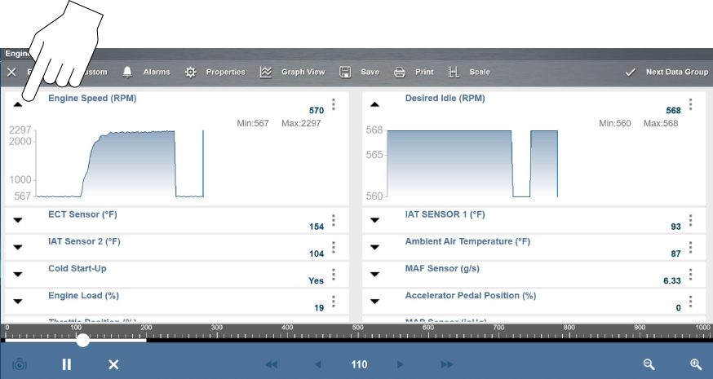The width and height of the screenshot is (713, 379).
Task: Click the timeline slider handle
Action: click(x=82, y=339)
